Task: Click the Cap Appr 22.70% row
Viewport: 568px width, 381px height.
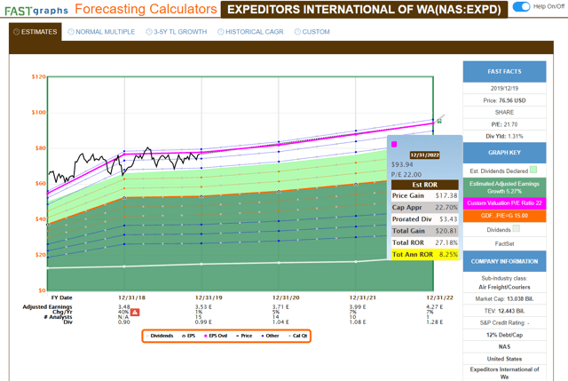Action: [x=424, y=207]
